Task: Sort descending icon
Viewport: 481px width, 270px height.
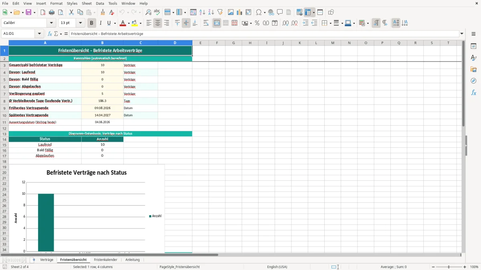Action: point(211,12)
